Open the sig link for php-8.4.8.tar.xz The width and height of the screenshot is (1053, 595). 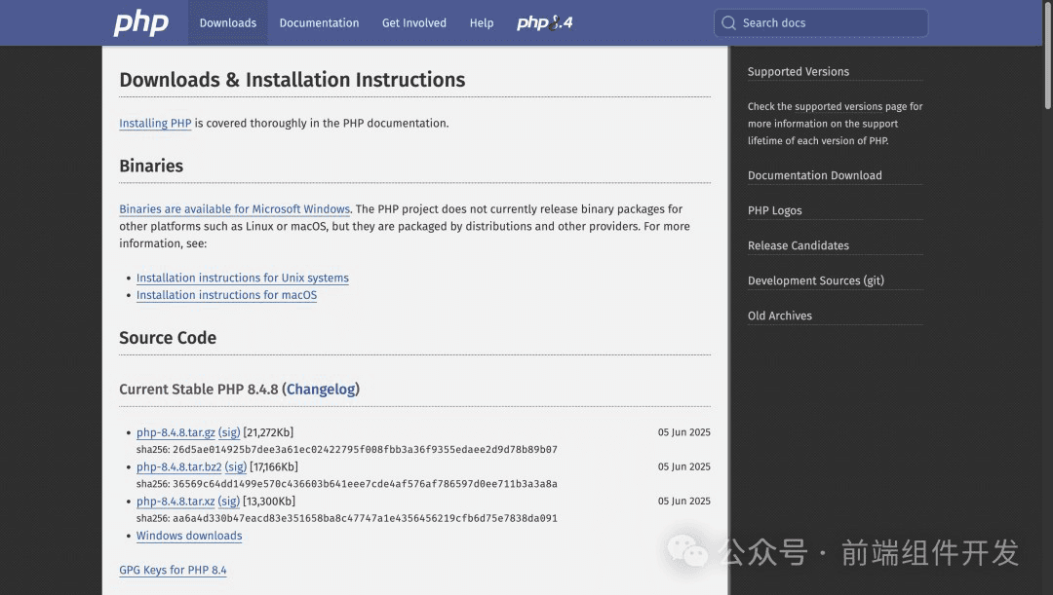[229, 502]
